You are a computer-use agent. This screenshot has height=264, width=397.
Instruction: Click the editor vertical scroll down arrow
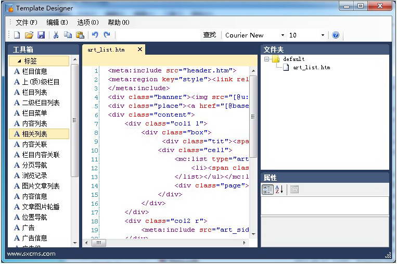click(x=253, y=234)
